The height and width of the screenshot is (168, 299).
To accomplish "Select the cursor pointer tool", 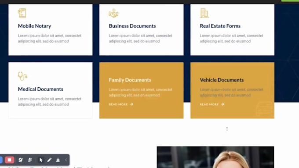I will (x=41, y=160).
